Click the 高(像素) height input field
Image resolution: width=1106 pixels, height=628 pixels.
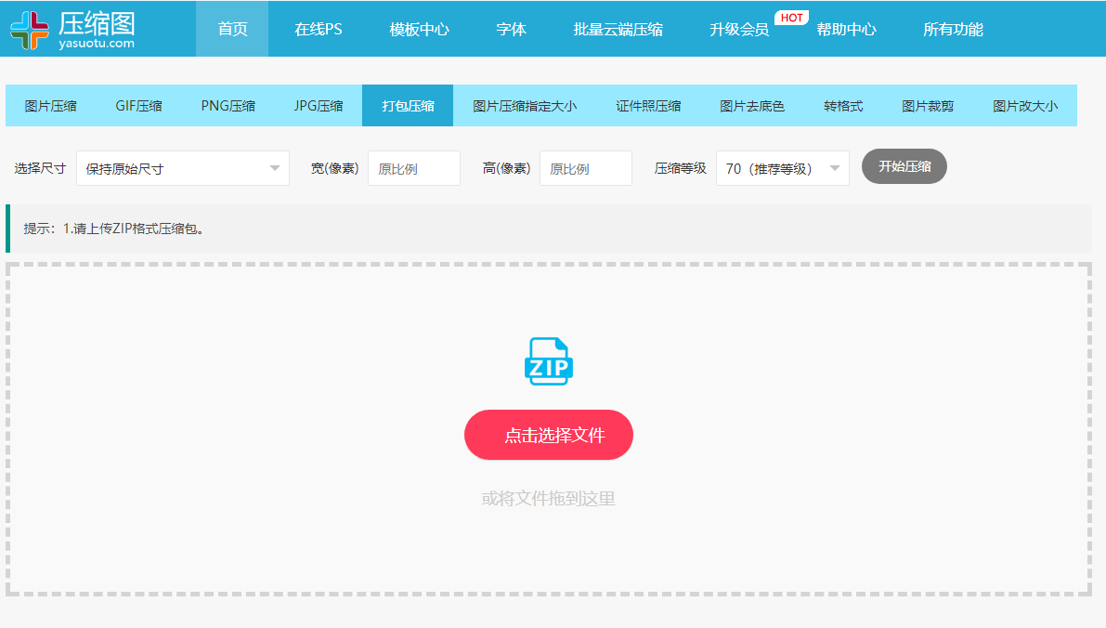[585, 167]
